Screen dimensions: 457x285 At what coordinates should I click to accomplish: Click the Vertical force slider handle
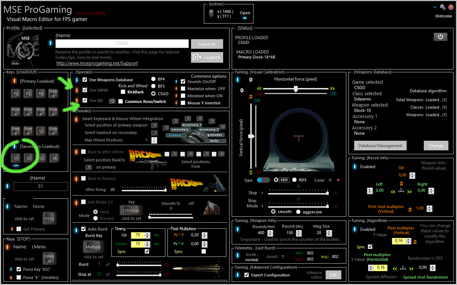pyautogui.click(x=251, y=136)
